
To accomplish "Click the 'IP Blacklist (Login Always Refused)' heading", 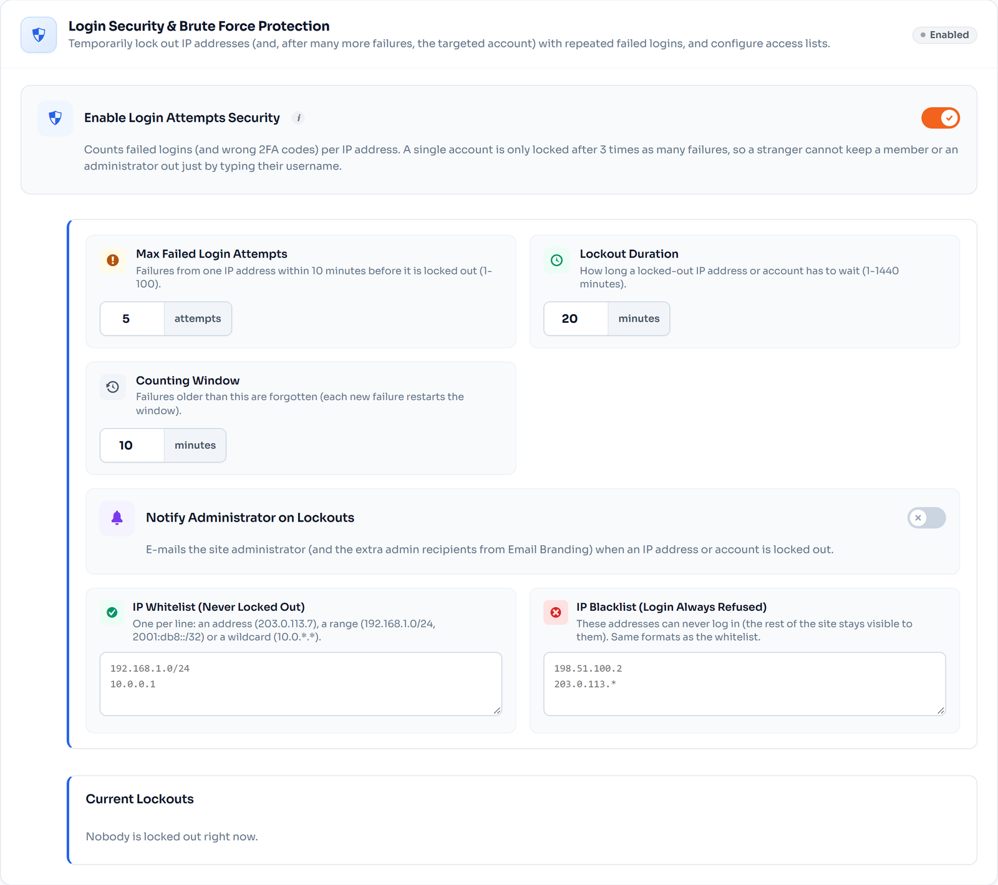I will click(x=672, y=607).
